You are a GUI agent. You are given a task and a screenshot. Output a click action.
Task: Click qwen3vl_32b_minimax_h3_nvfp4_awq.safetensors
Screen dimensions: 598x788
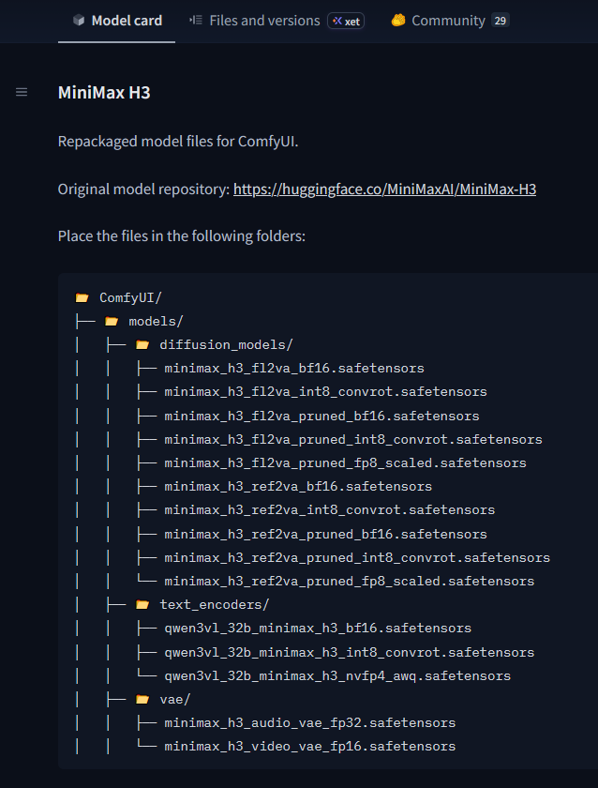[x=338, y=676]
